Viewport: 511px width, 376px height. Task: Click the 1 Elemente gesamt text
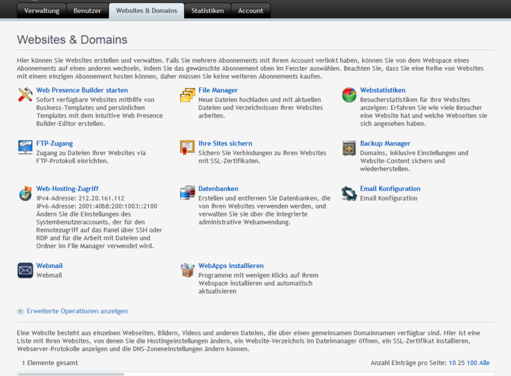click(x=50, y=363)
